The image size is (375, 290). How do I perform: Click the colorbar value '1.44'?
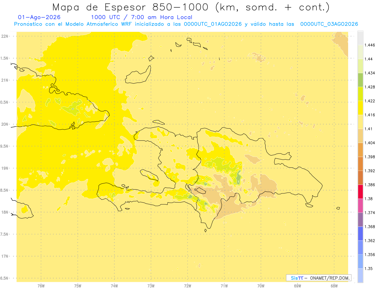[368, 59]
